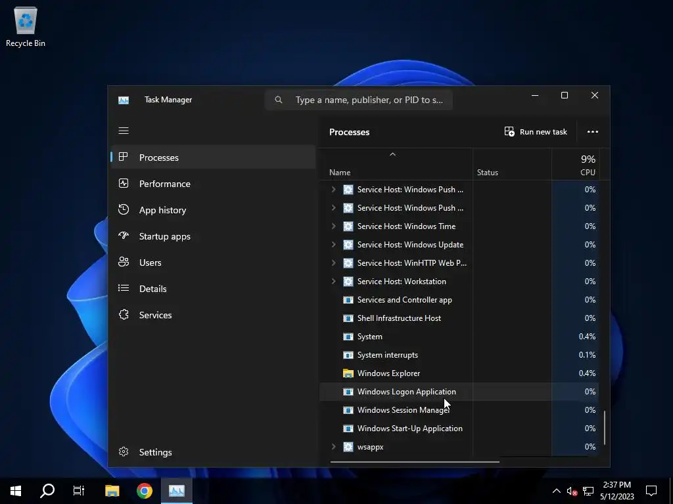The width and height of the screenshot is (673, 504).
Task: Click the Users people icon
Action: tap(123, 262)
